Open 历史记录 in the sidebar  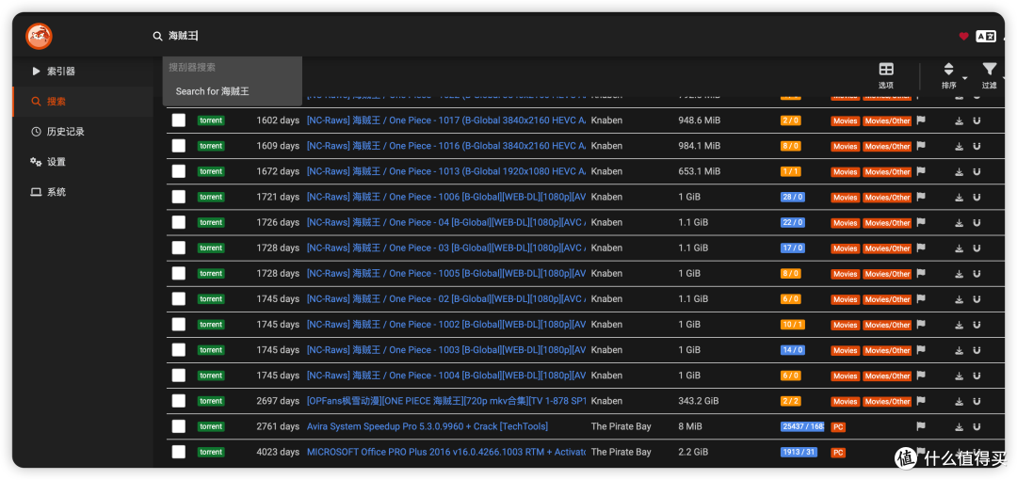[82, 132]
